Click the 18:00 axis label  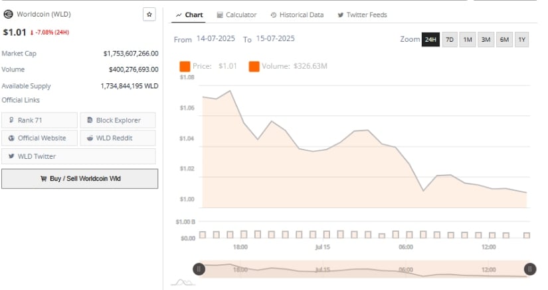240,247
